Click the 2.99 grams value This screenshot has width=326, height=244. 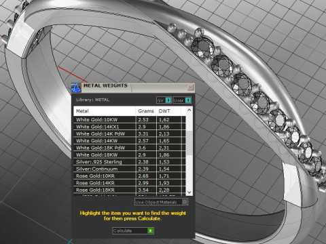click(x=143, y=183)
